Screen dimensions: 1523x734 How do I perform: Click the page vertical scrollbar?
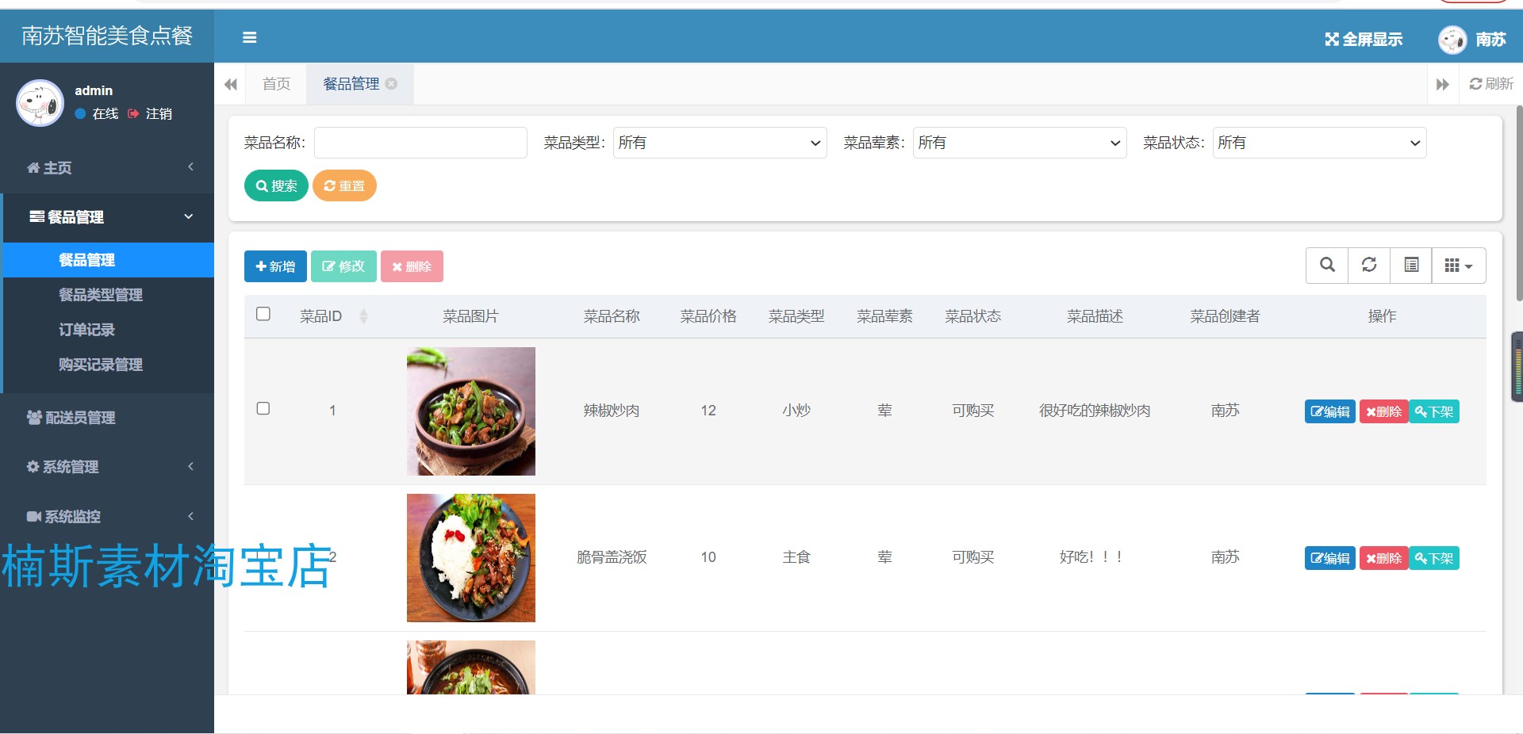pos(1518,202)
